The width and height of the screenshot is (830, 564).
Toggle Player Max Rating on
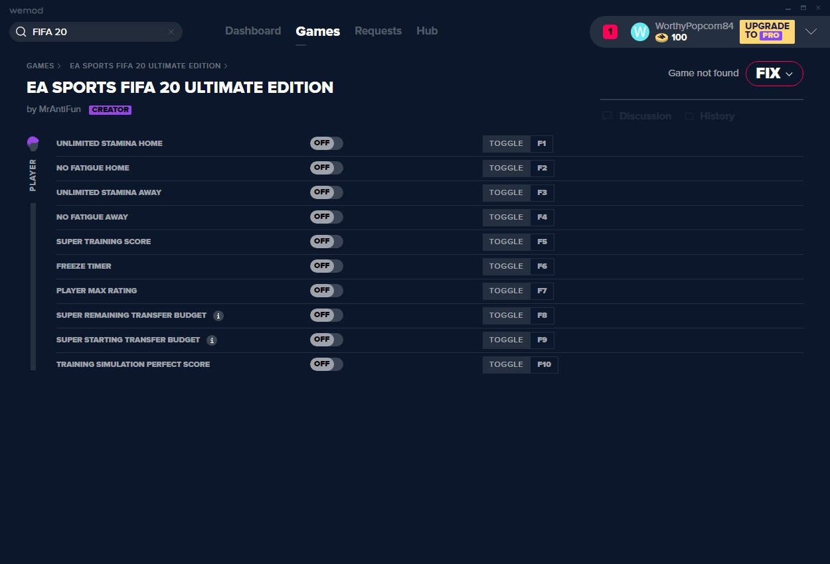tap(326, 291)
